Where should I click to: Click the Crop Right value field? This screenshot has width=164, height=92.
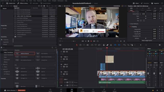pos(155,31)
